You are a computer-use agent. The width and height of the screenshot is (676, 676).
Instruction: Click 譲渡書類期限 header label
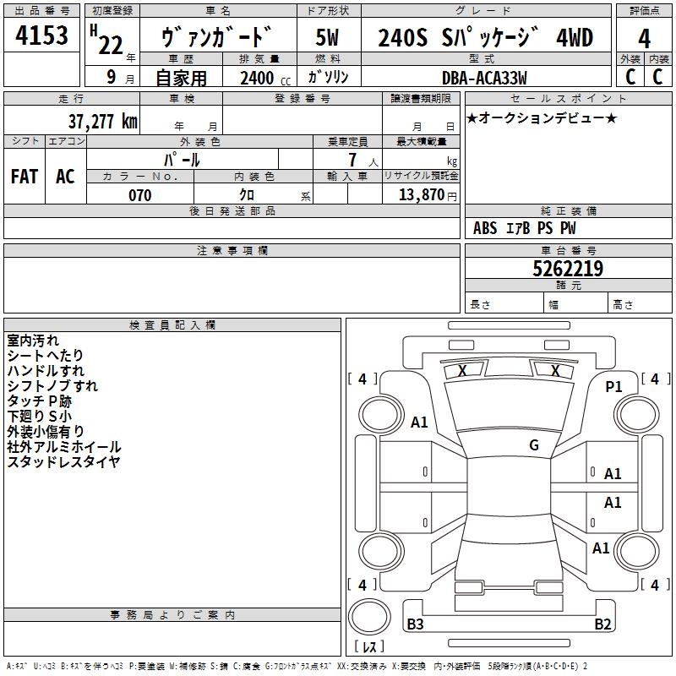click(421, 98)
